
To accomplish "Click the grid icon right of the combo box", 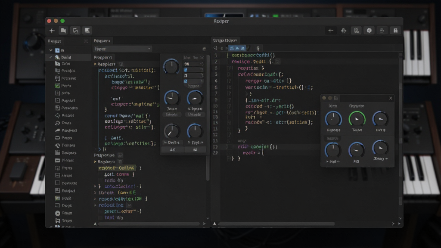I will tap(204, 49).
